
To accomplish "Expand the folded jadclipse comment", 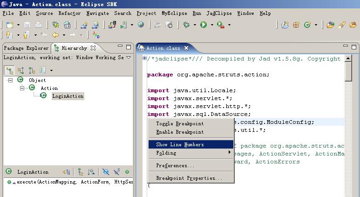I will [144, 58].
